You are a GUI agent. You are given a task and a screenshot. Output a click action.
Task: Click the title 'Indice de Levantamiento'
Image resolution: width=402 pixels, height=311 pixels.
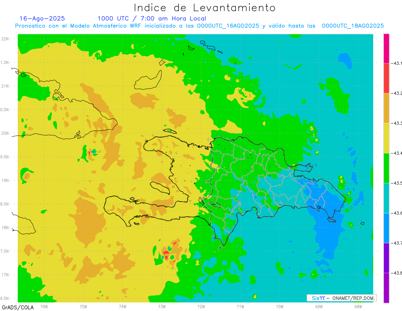click(x=205, y=7)
